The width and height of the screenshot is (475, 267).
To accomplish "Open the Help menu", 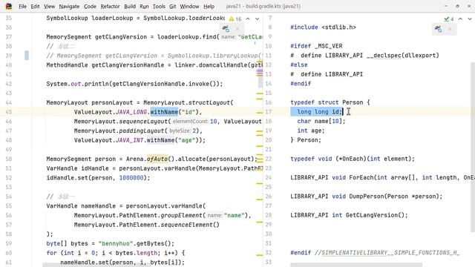I will (x=209, y=6).
